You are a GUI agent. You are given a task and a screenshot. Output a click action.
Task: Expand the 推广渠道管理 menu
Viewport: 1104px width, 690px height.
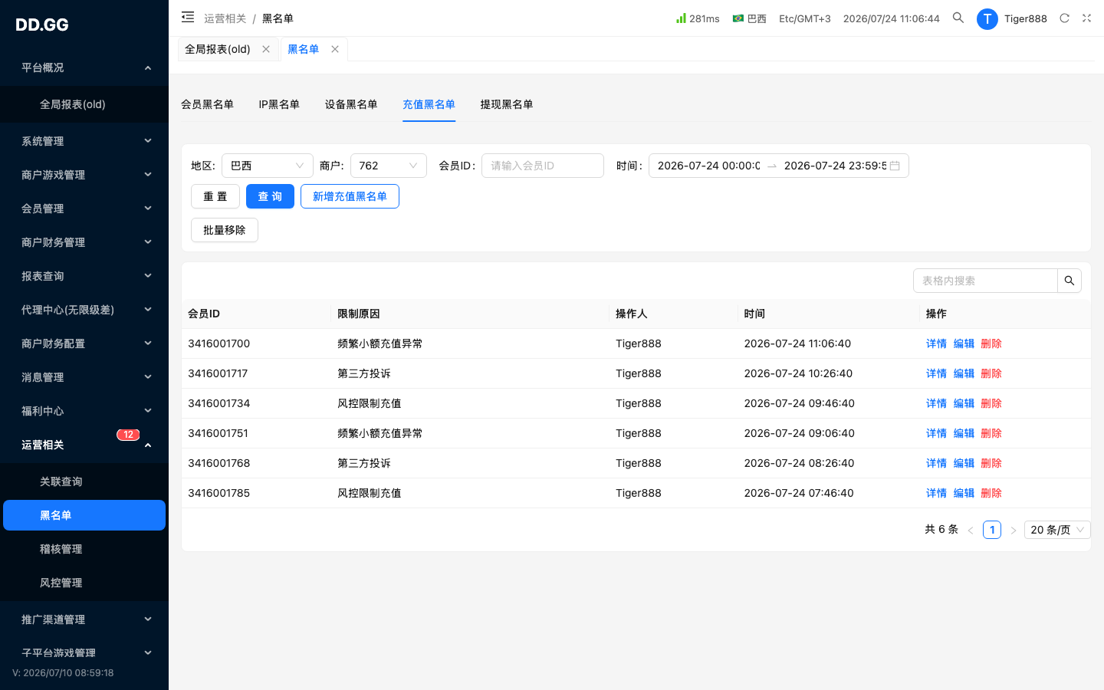84,619
